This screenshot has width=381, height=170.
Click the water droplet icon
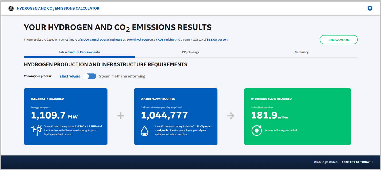[145, 131]
